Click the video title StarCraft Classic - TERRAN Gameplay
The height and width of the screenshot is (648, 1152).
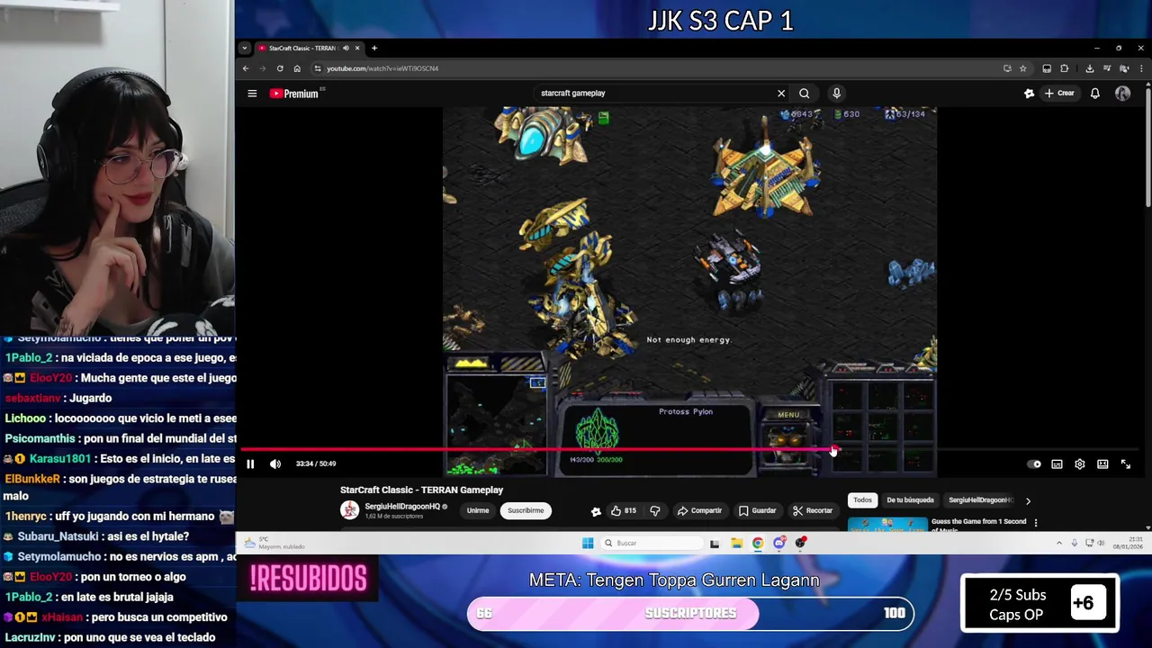tap(421, 490)
